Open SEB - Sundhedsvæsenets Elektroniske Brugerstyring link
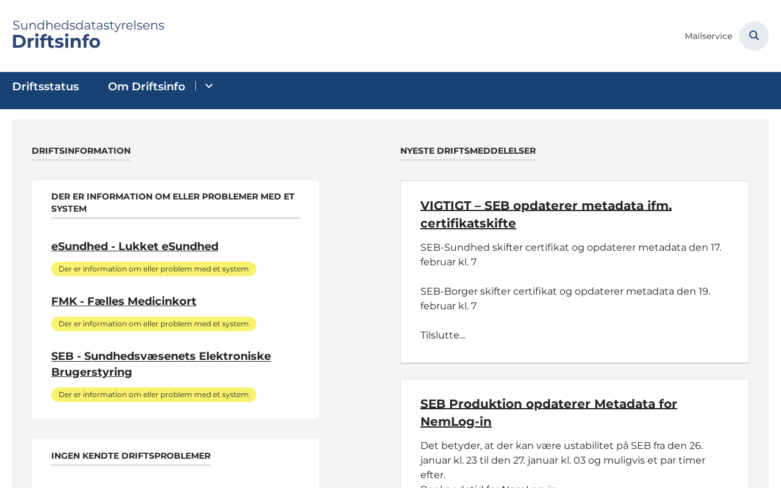This screenshot has width=781, height=488. click(161, 364)
